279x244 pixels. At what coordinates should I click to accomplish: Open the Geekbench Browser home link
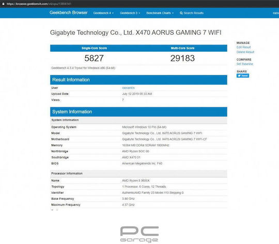(69, 12)
